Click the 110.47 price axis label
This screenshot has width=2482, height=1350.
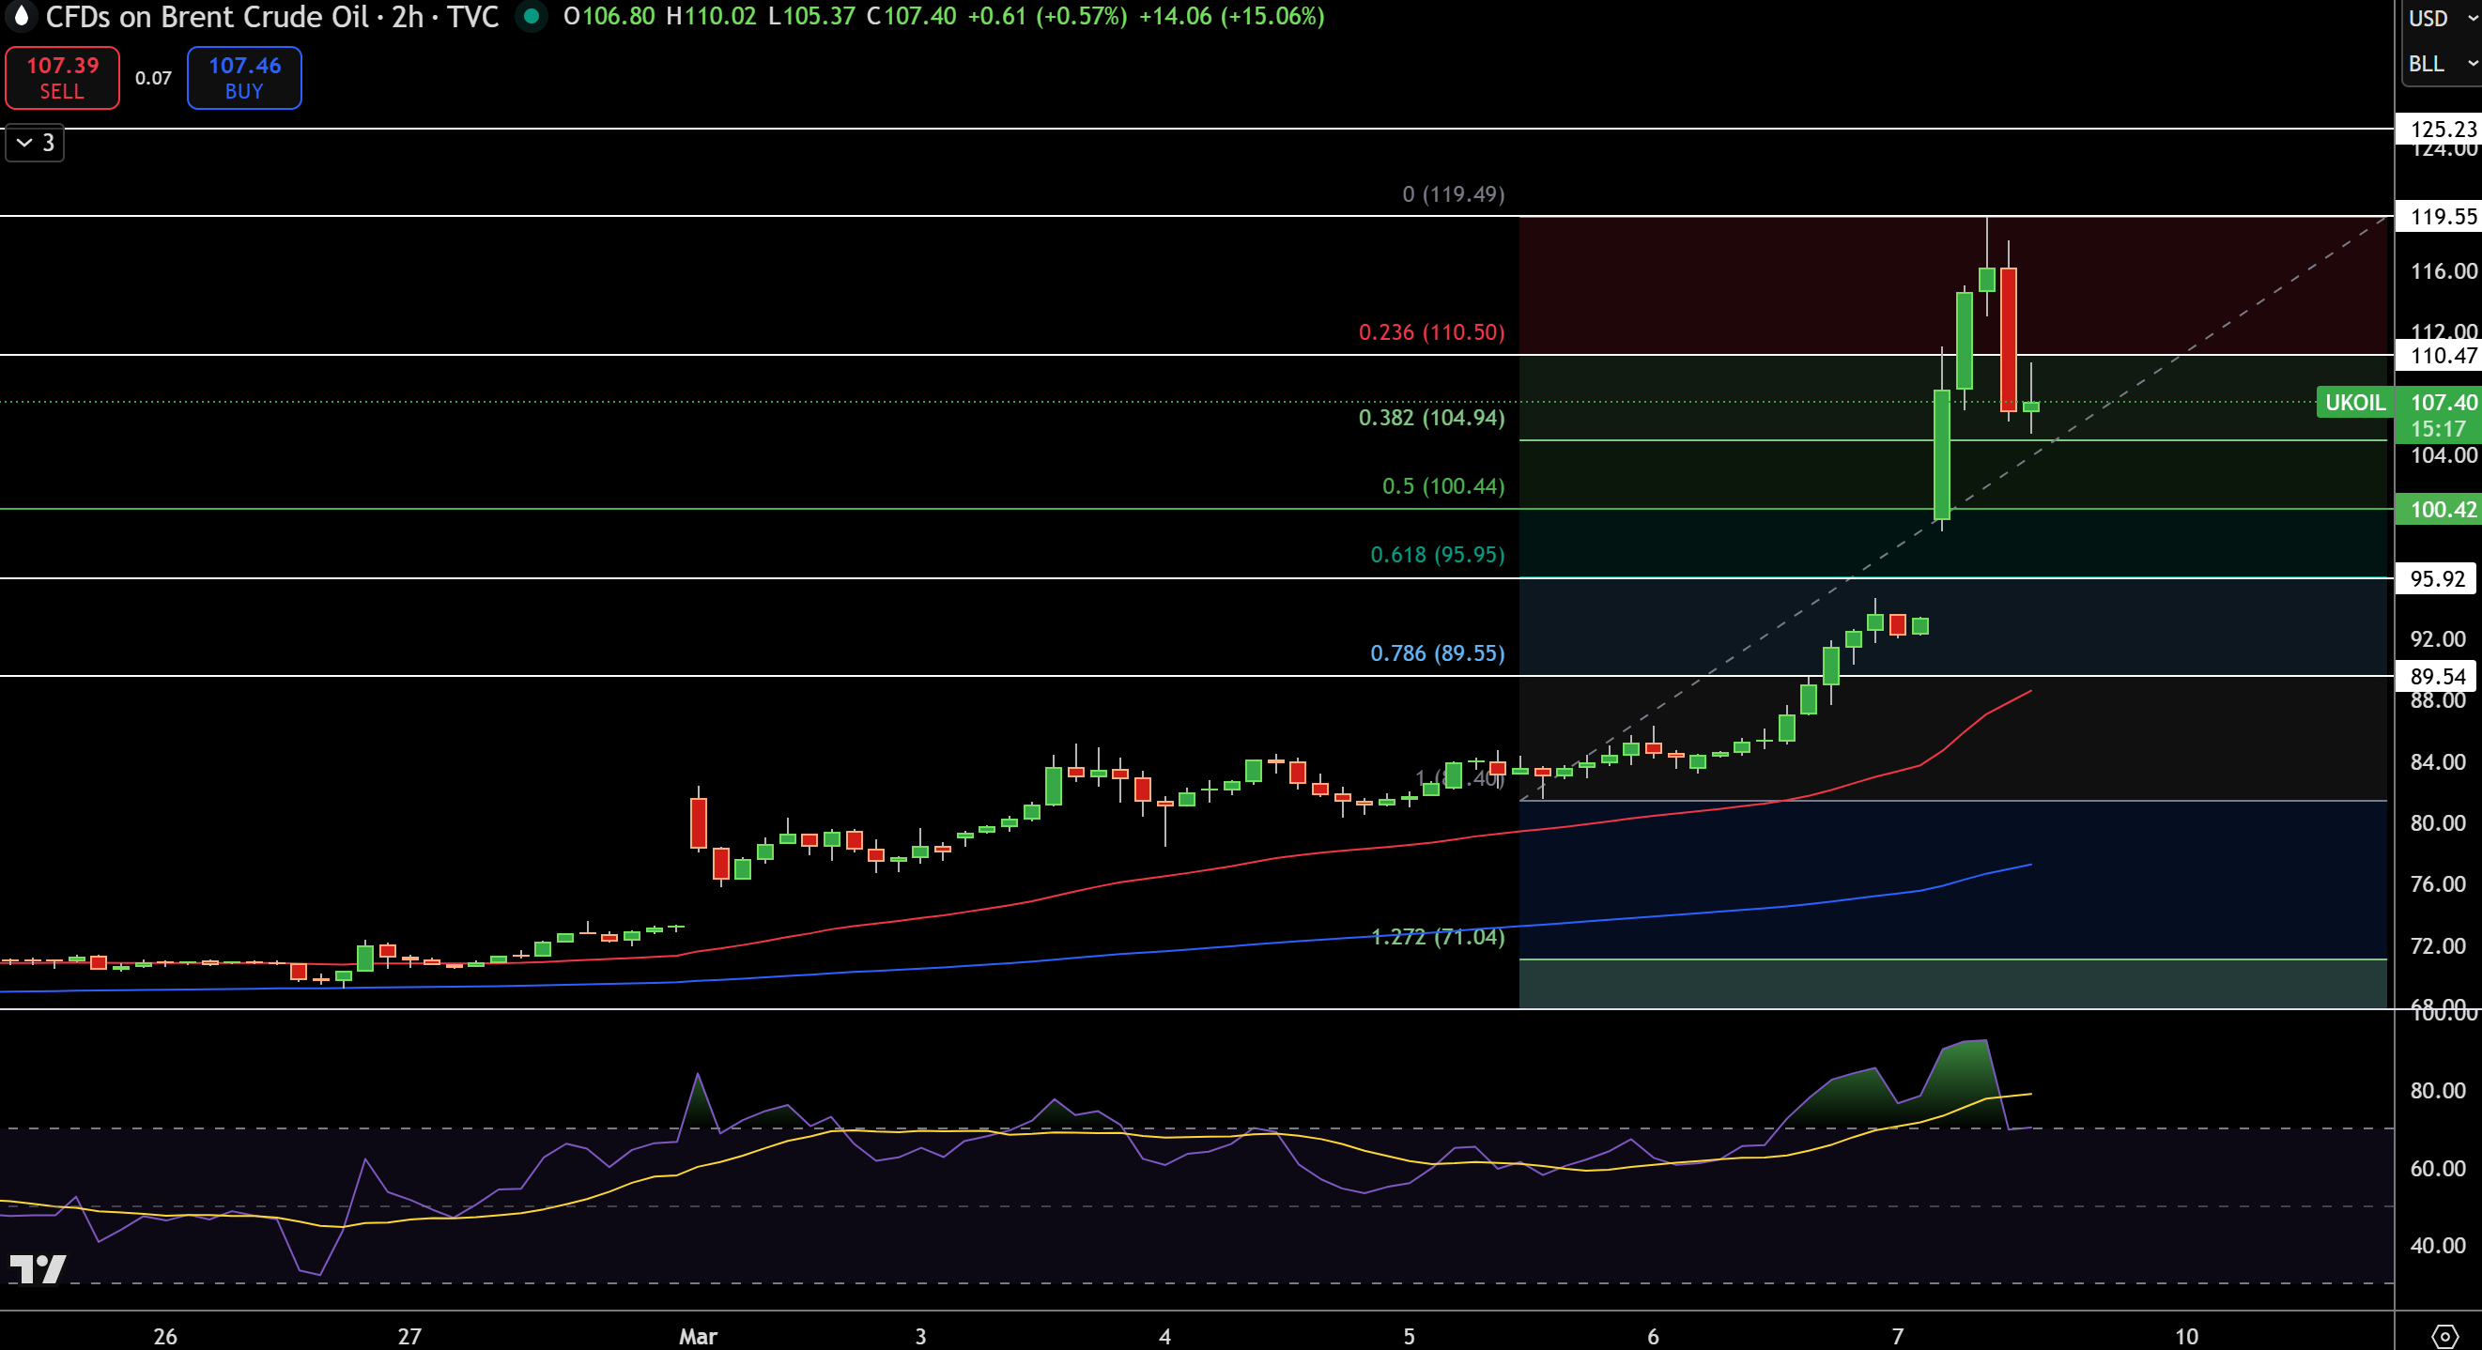coord(2439,355)
